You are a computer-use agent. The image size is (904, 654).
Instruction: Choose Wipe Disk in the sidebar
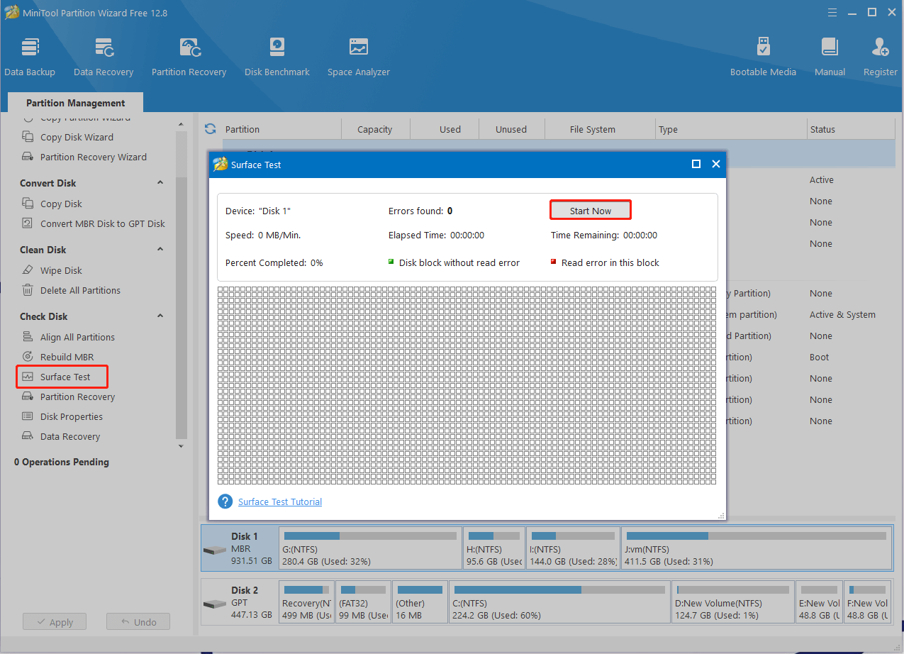click(61, 271)
